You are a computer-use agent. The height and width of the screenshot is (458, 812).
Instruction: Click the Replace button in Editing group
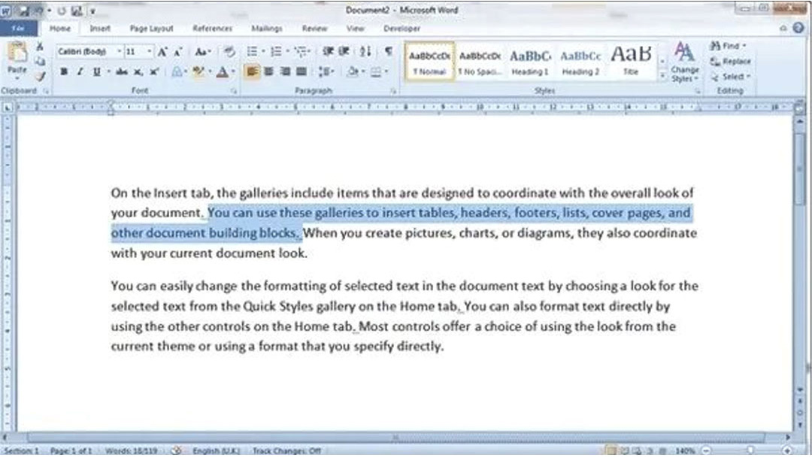point(734,62)
